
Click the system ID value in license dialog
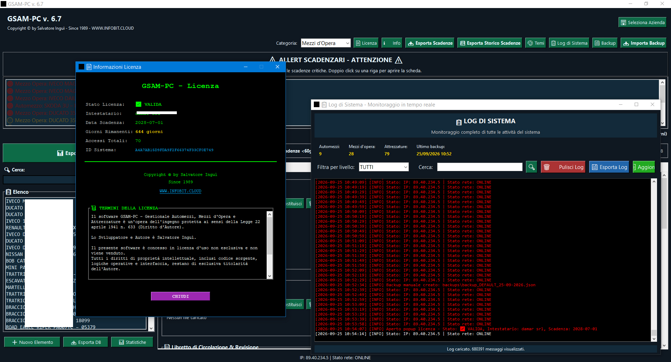174,150
